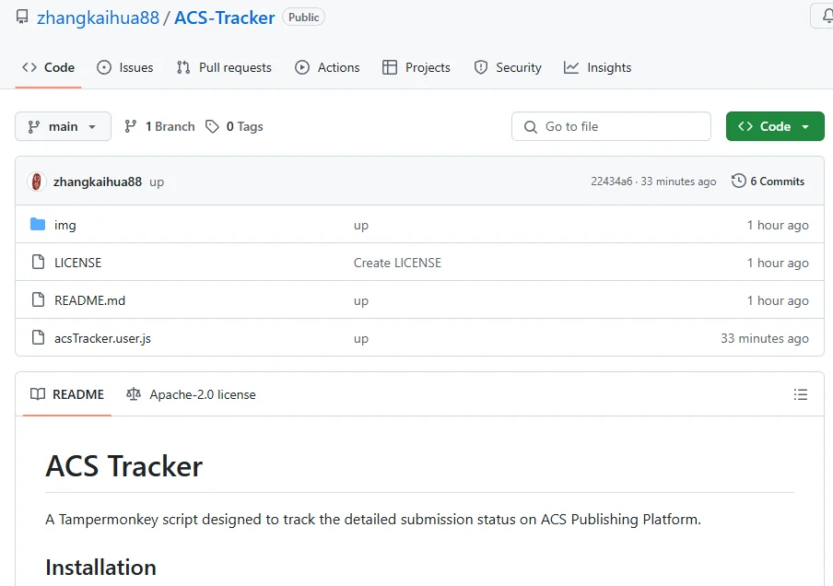Switch to the Issues tab
The width and height of the screenshot is (833, 586).
[x=125, y=67]
